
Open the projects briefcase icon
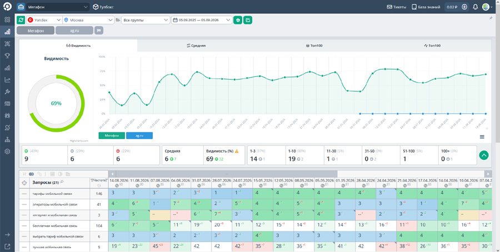(21, 7)
